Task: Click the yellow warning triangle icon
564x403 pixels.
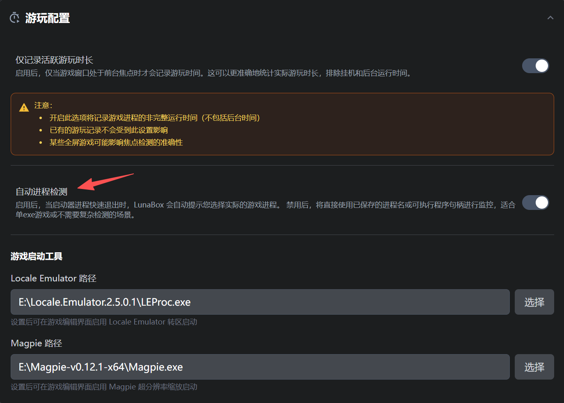Action: click(24, 108)
